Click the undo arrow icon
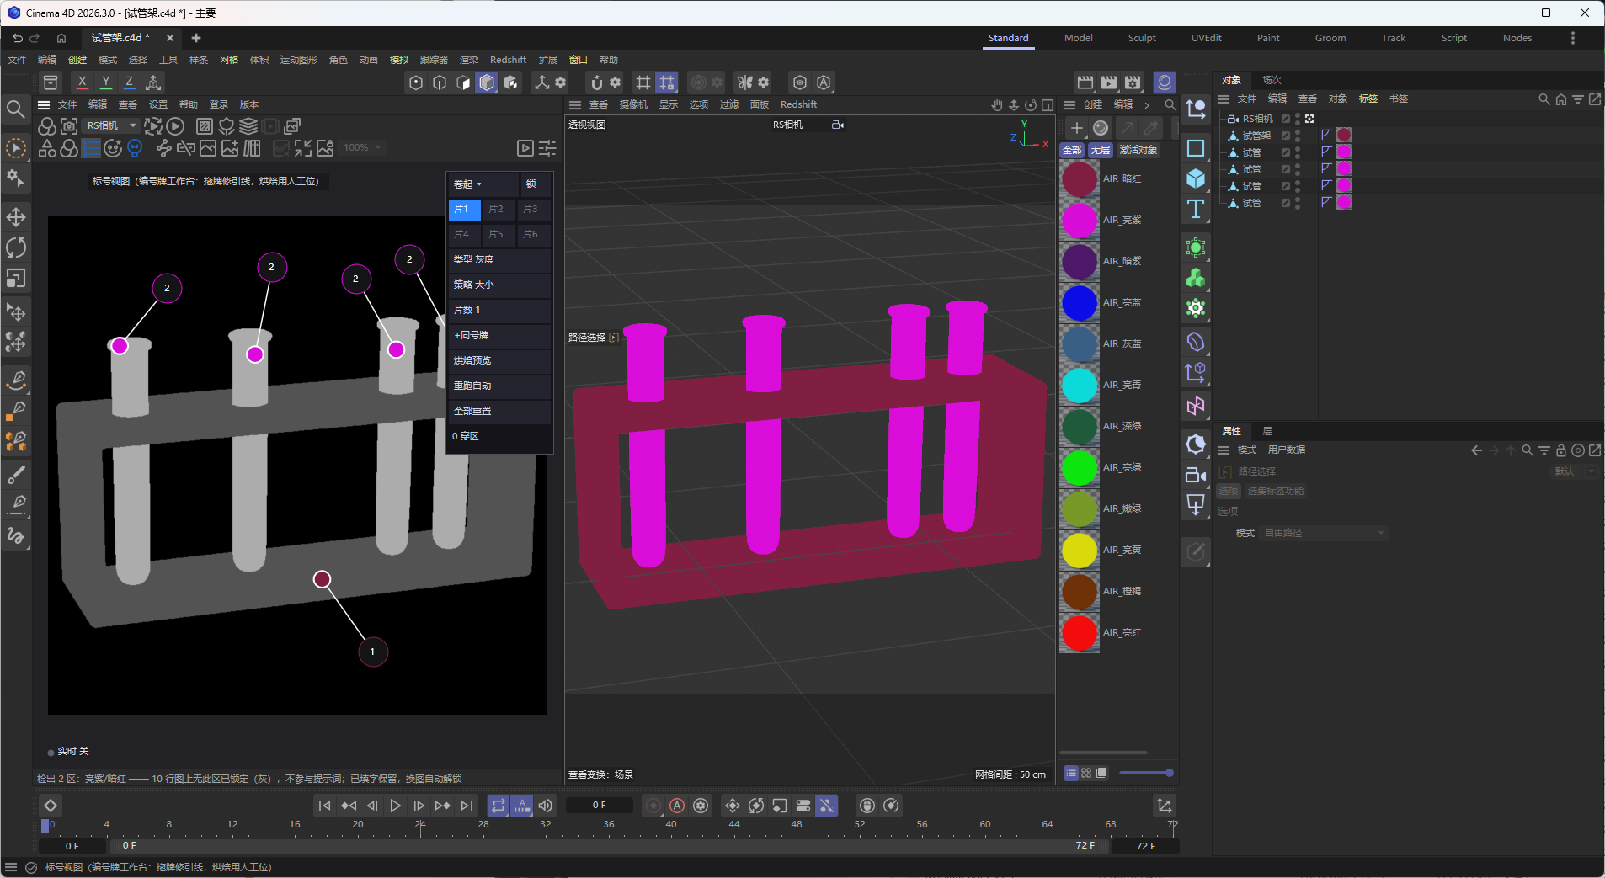 coord(18,38)
